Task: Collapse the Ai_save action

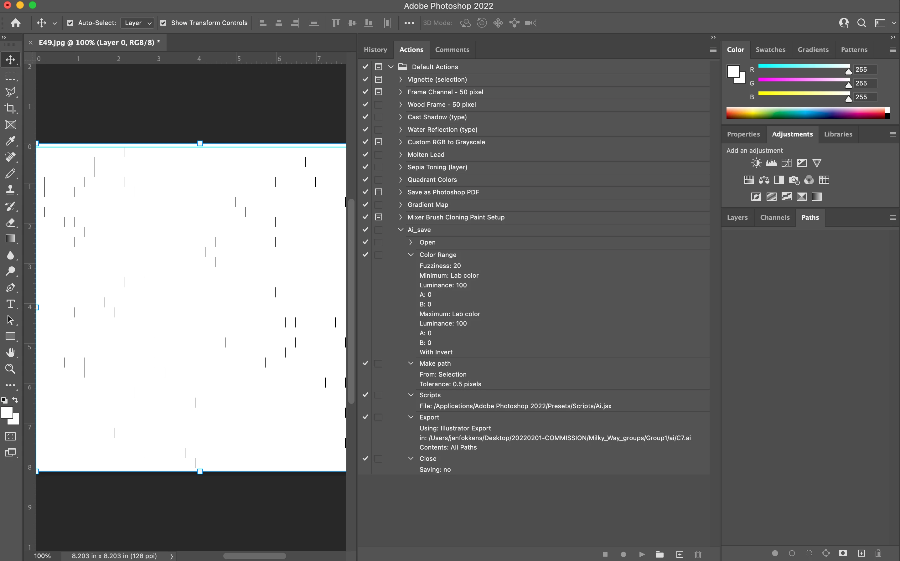Action: point(401,230)
